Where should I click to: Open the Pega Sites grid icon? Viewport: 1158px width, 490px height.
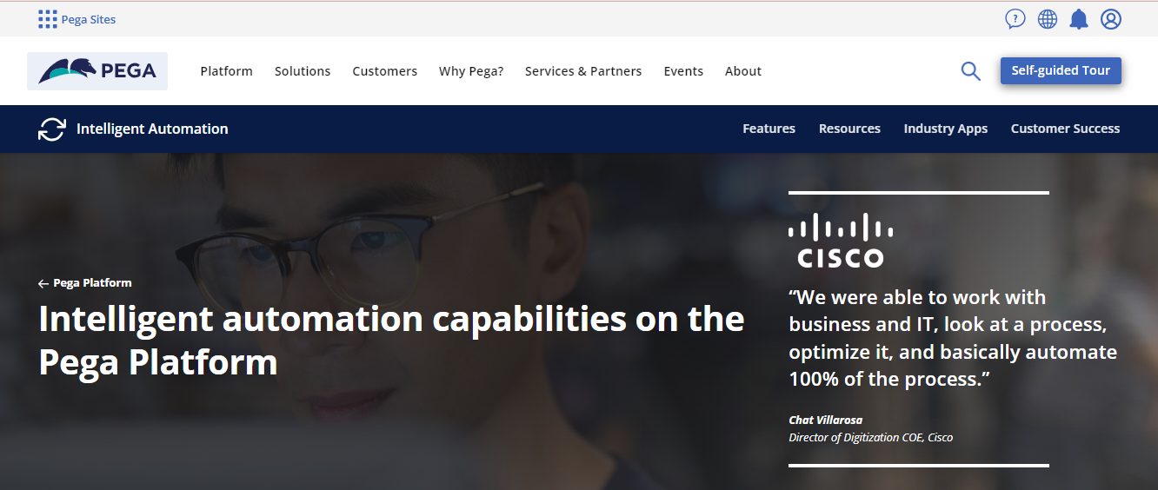[48, 19]
